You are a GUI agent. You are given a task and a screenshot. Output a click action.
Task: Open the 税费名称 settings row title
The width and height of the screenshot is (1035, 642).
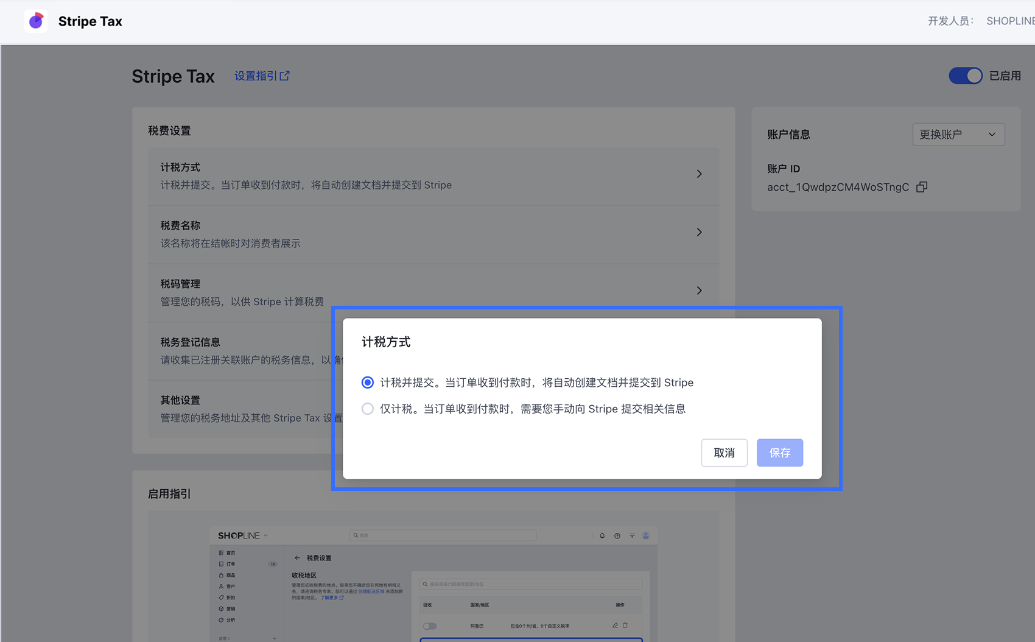tap(180, 225)
